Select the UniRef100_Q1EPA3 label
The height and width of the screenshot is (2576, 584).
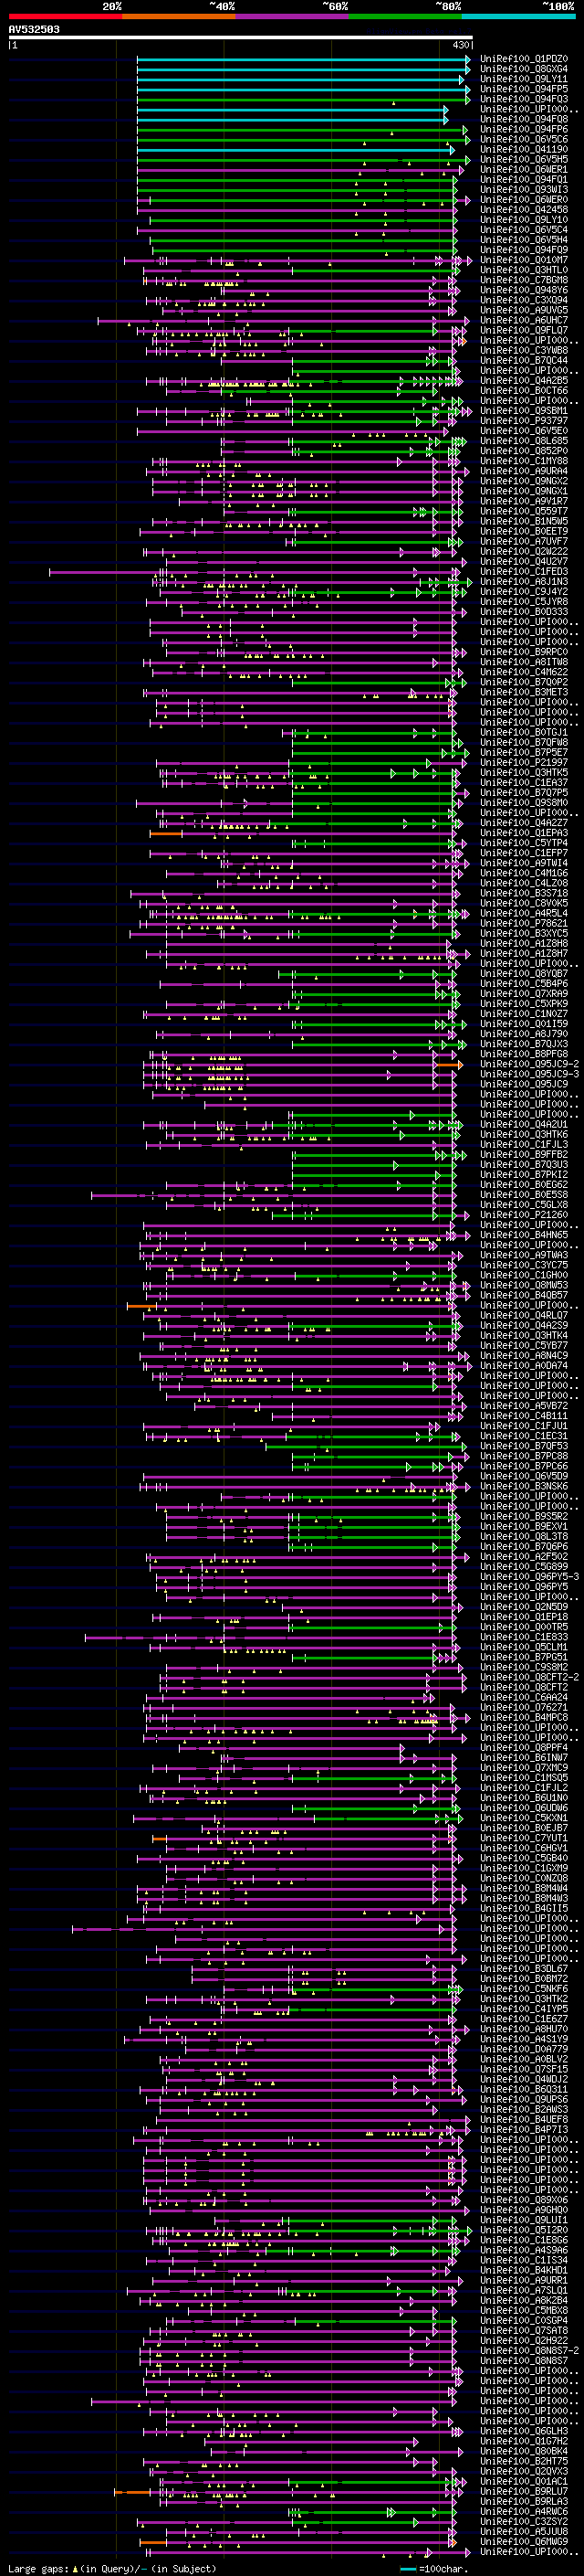tap(524, 833)
